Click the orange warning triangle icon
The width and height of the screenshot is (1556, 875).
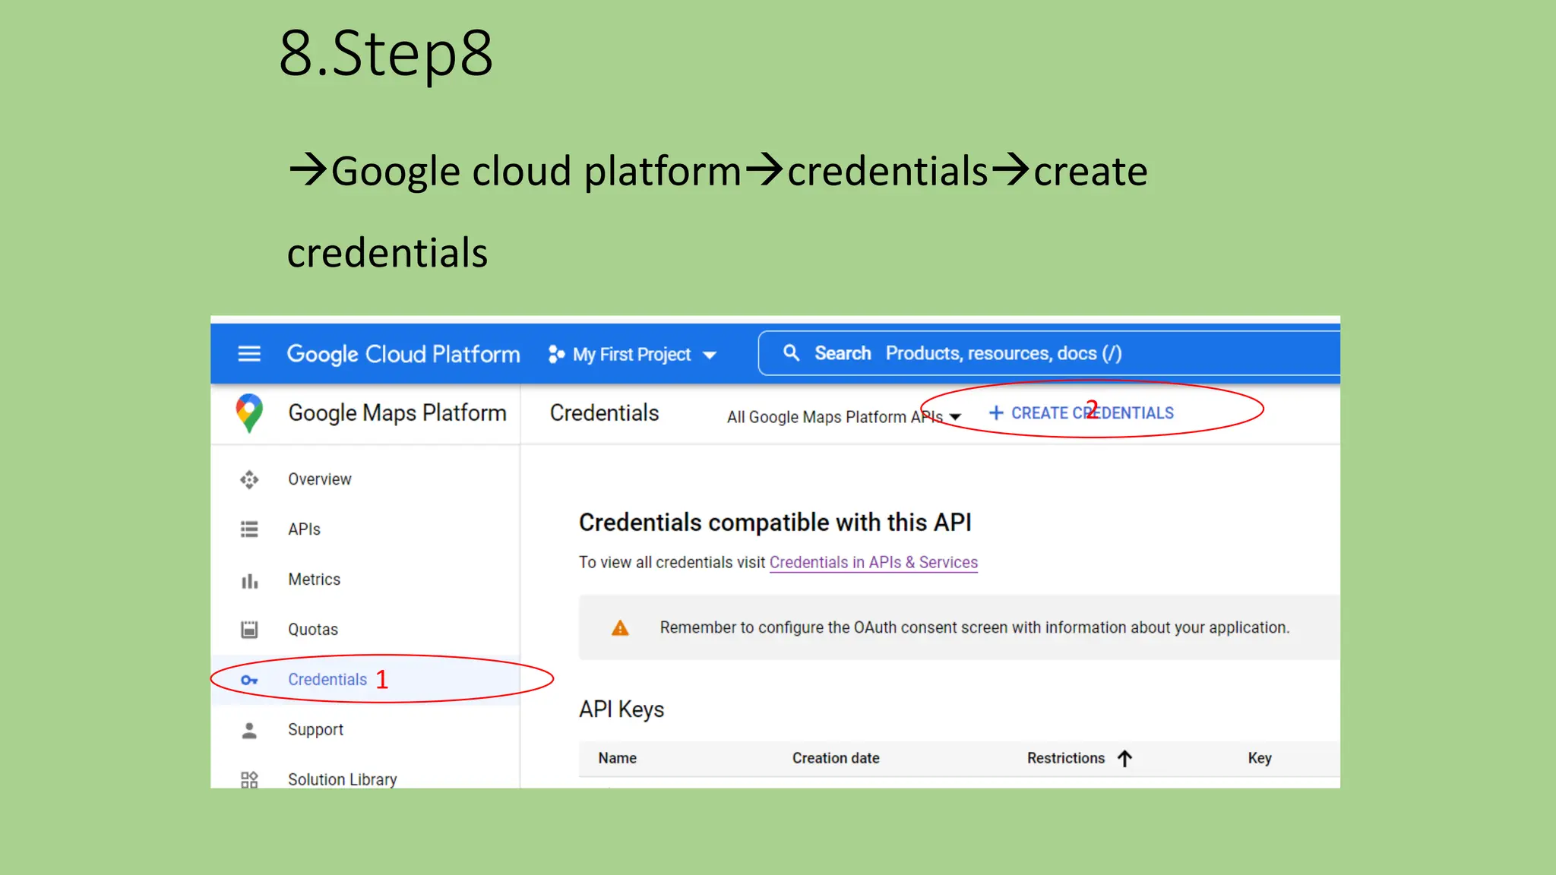click(620, 628)
